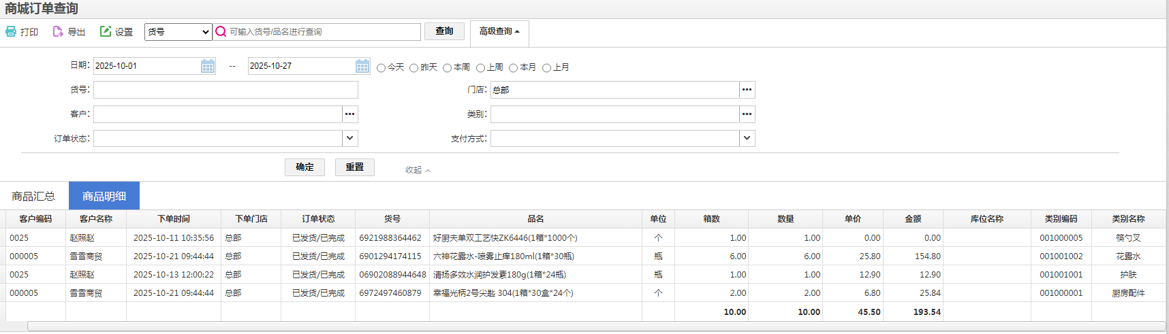Click the 收起 collapse link
Viewport: 1169px width, 334px height.
click(x=418, y=170)
